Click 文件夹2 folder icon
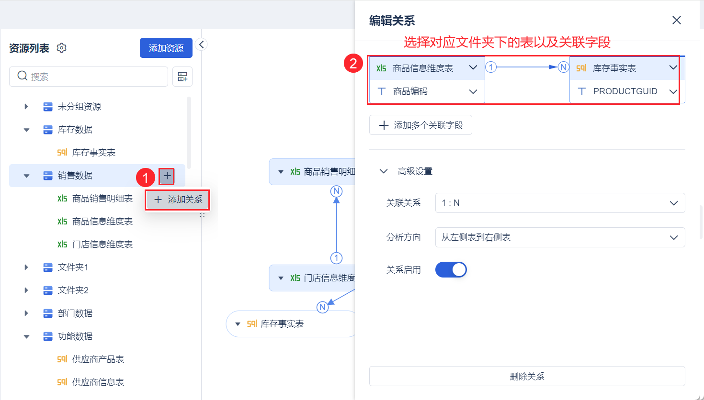Image resolution: width=704 pixels, height=400 pixels. pyautogui.click(x=48, y=290)
